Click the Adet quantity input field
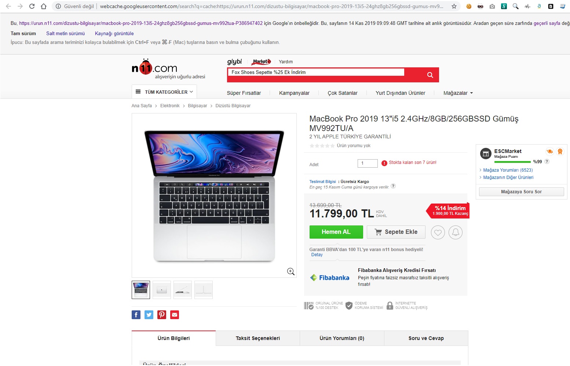Image resolution: width=570 pixels, height=366 pixels. tap(368, 163)
